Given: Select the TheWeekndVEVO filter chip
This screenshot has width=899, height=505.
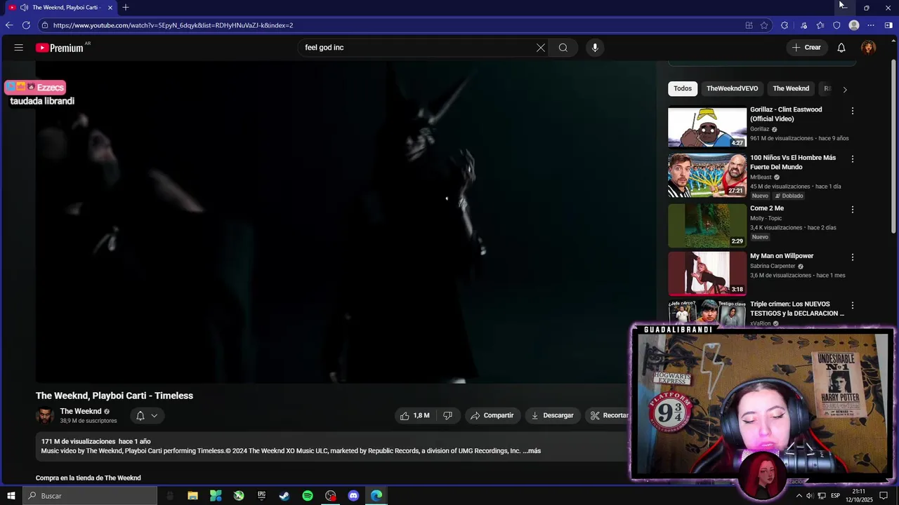Looking at the screenshot, I should click(x=732, y=88).
